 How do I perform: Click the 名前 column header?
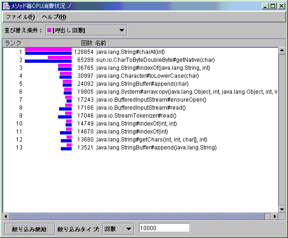(x=101, y=43)
